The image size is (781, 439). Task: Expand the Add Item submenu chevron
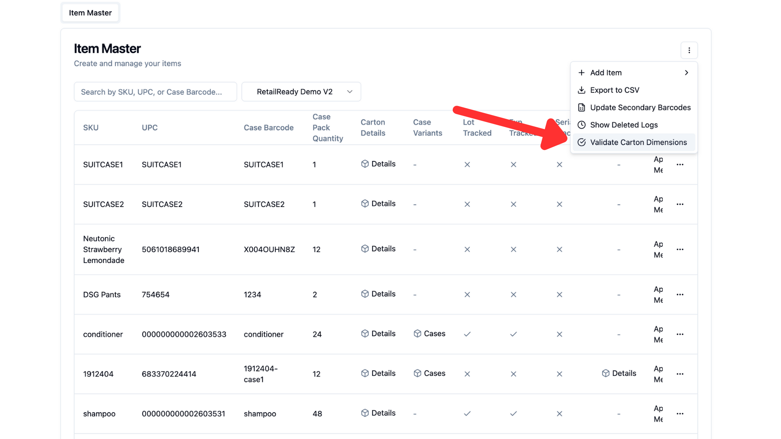[687, 73]
